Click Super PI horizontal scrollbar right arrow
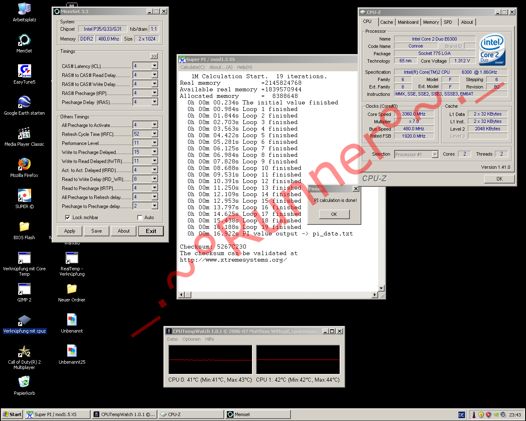 coord(375,295)
